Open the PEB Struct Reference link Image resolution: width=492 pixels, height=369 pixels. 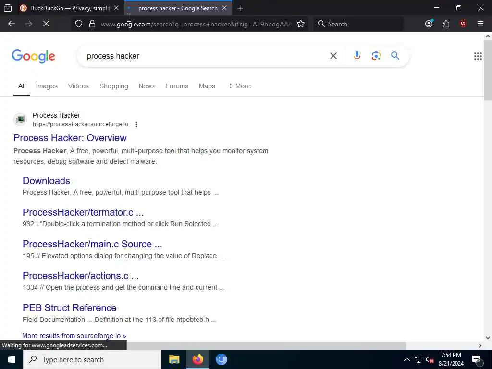[69, 308]
